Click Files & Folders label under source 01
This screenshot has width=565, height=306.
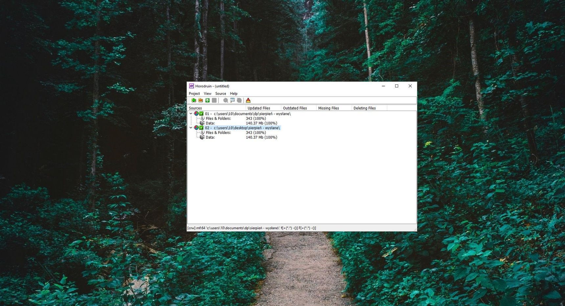[x=218, y=119]
